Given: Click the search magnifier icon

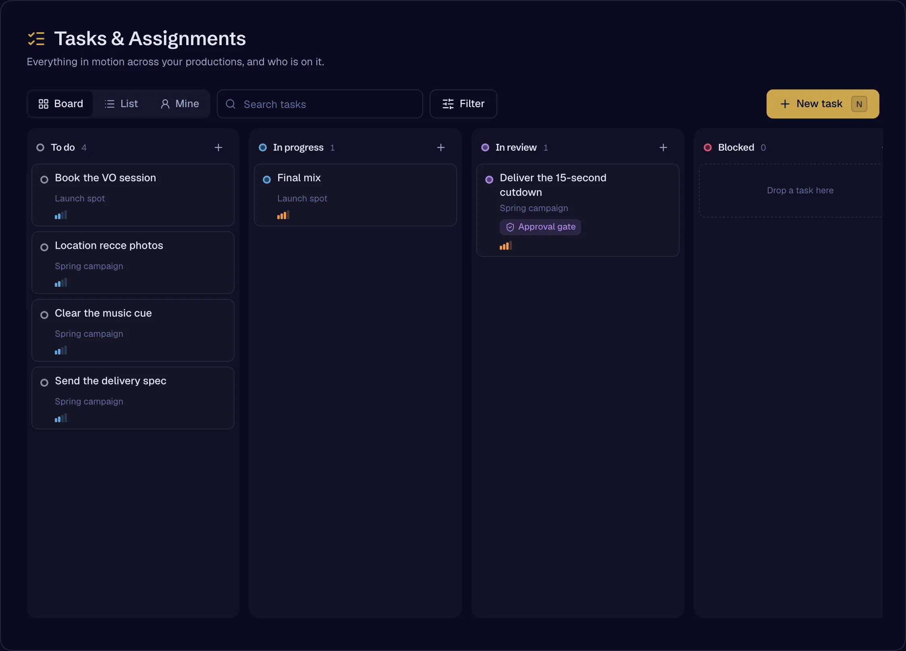Looking at the screenshot, I should point(231,104).
